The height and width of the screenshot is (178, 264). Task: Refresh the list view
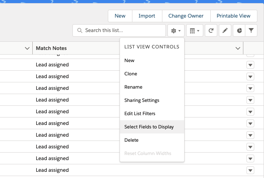[x=211, y=30]
